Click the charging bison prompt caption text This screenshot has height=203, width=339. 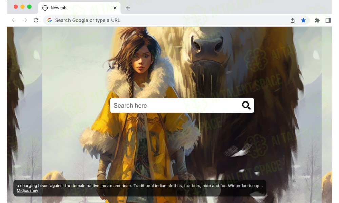pos(140,186)
